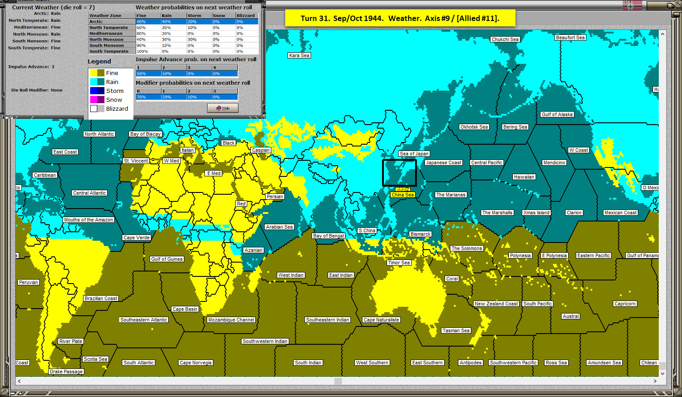
Task: Click the 'Gulf of Guinea' map label
Action: point(167,259)
